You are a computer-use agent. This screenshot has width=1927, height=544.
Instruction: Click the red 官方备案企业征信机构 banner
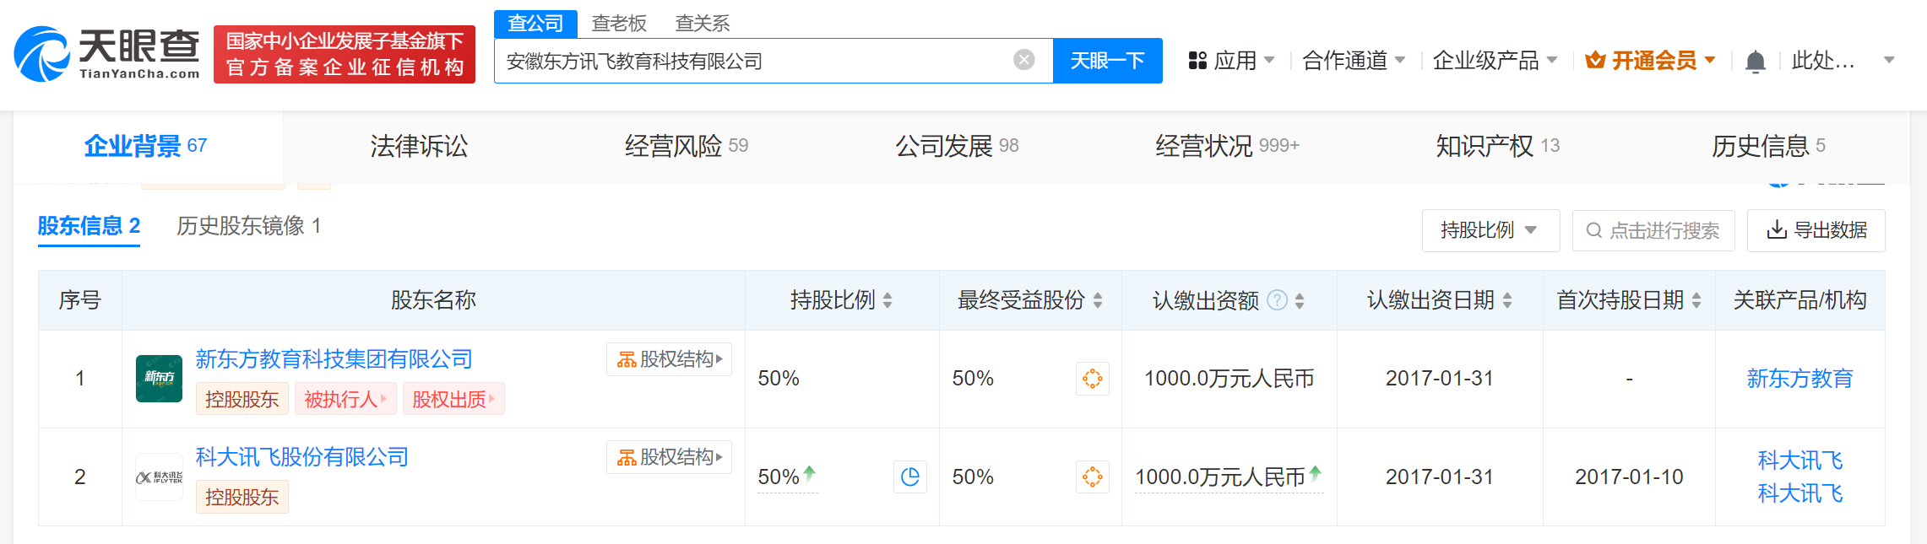point(345,55)
